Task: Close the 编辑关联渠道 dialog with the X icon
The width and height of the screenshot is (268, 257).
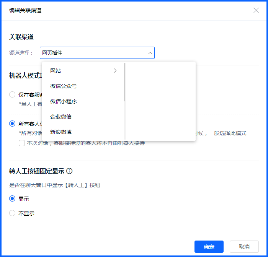Action: 256,10
